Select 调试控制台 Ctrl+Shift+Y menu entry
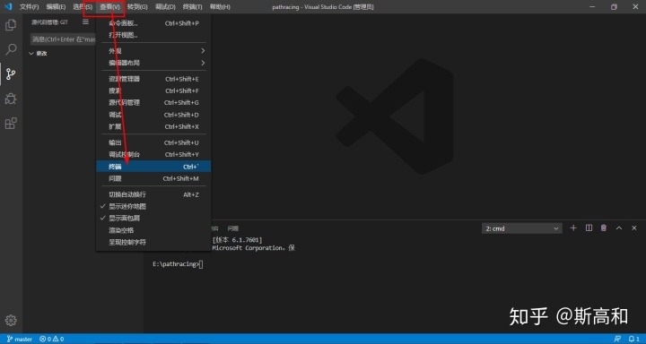The width and height of the screenshot is (646, 344). [153, 154]
